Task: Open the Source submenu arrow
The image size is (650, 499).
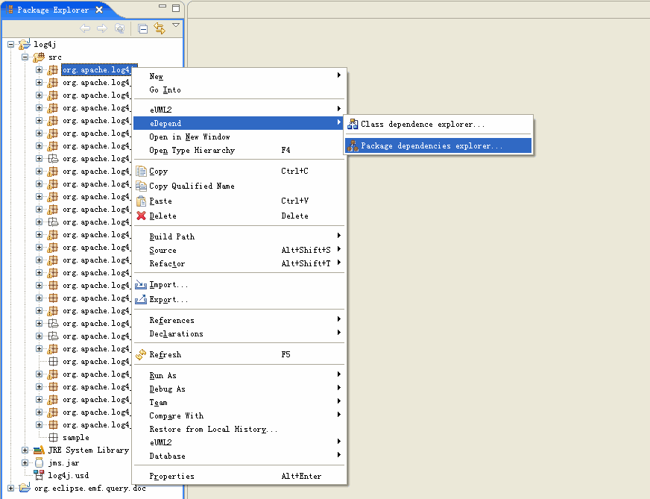Action: pyautogui.click(x=339, y=249)
